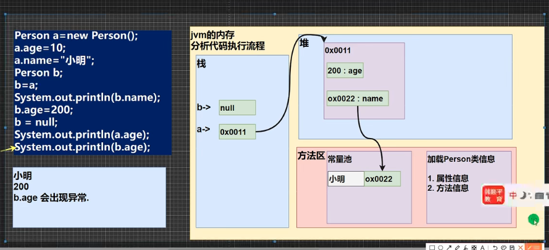Click the '200 : age' green box
The image size is (549, 250).
tap(345, 71)
